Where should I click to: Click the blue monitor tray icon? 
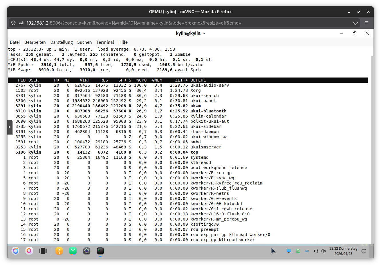289,251
